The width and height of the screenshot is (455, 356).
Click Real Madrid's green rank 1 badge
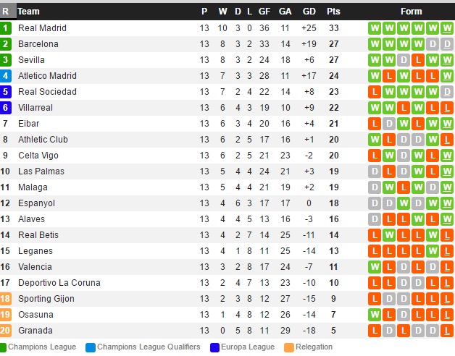[x=6, y=28]
